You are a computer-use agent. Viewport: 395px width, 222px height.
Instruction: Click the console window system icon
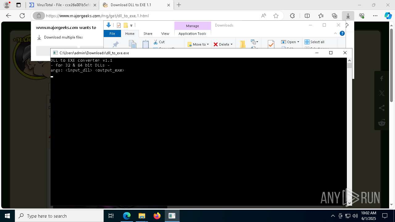click(x=55, y=53)
